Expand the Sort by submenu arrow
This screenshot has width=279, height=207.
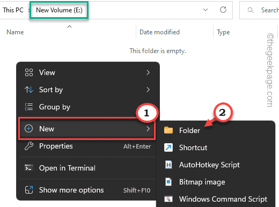(148, 90)
